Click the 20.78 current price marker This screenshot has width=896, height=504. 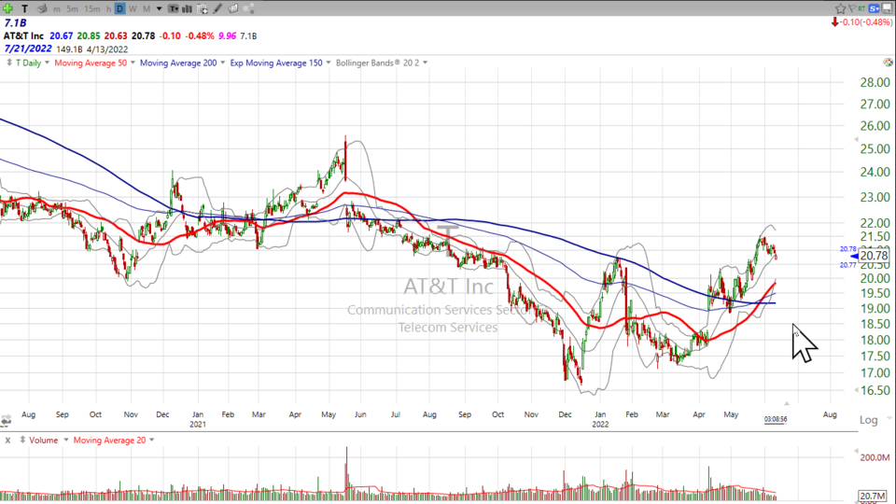873,256
